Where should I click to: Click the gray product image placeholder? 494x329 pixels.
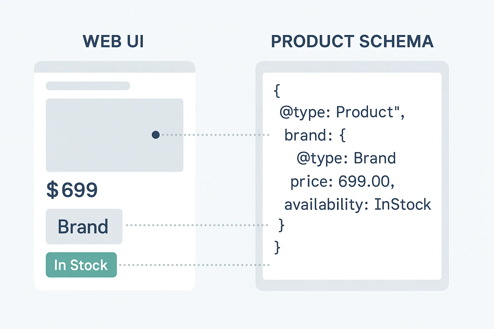[x=114, y=135]
